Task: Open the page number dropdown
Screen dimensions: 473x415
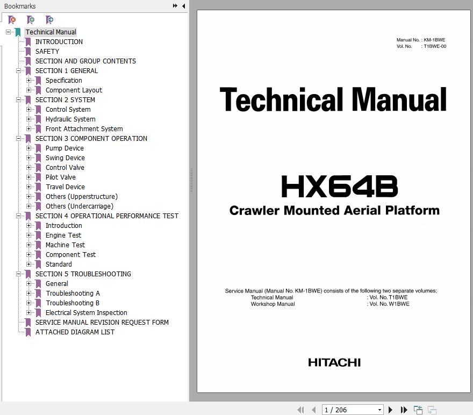Action: coord(379,410)
